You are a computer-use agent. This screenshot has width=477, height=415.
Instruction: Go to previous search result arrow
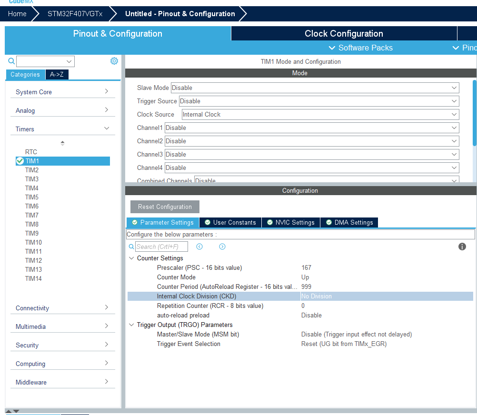199,247
